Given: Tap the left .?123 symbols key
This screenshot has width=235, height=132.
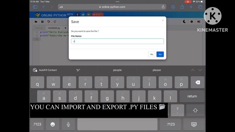Looking at the screenshot, I should [x=37, y=124].
